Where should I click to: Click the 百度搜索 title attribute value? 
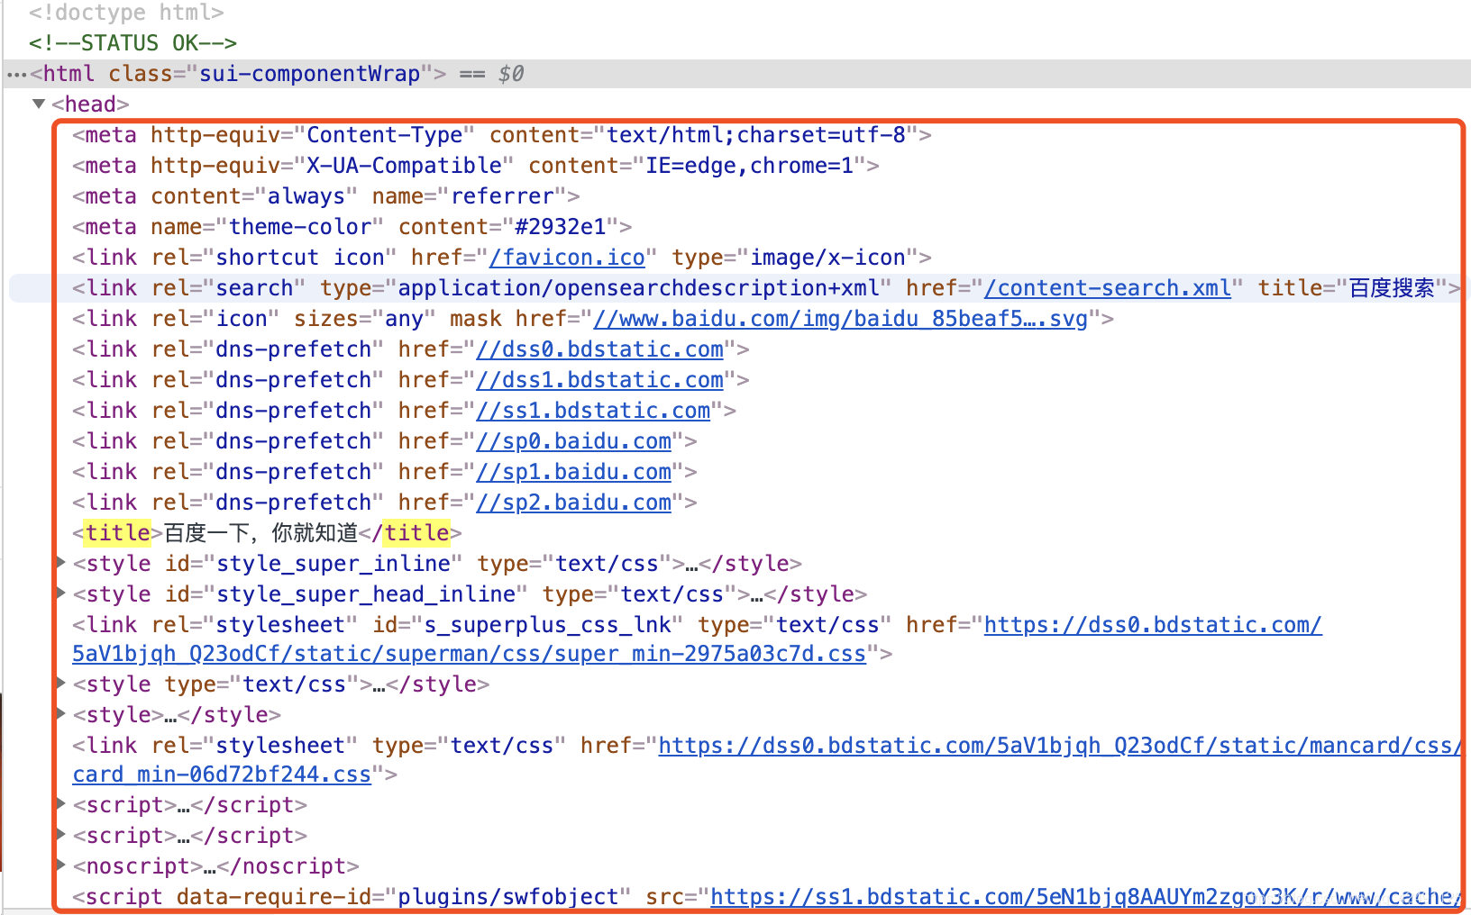[1392, 288]
